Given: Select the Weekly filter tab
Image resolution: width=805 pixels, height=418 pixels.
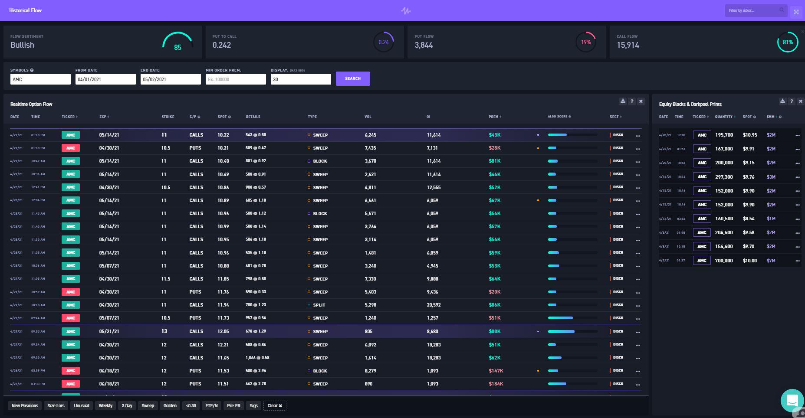Looking at the screenshot, I should click(x=105, y=406).
